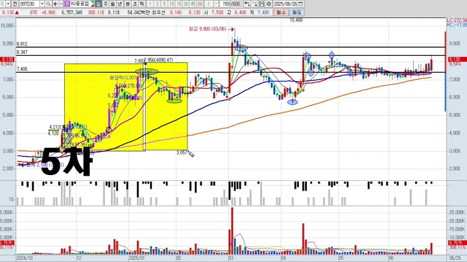Screen dimensions: 467x262
Task: Click the 매수 buy button
Action: [x=281, y=12]
